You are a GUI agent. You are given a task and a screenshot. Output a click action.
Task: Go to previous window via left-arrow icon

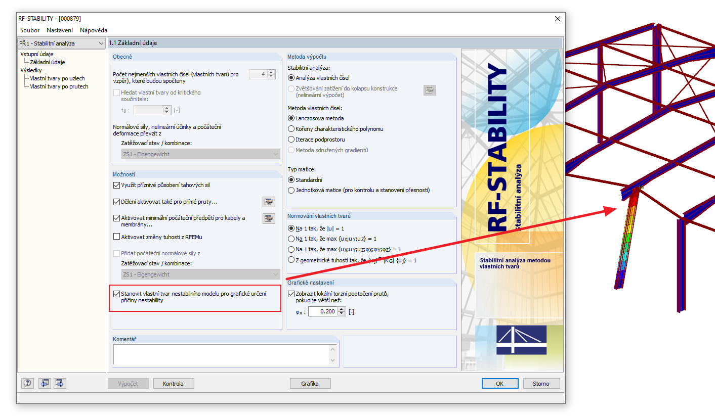tap(45, 383)
